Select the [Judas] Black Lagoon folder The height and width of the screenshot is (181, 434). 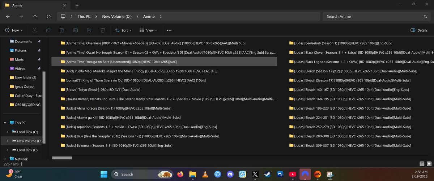pyautogui.click(x=361, y=62)
